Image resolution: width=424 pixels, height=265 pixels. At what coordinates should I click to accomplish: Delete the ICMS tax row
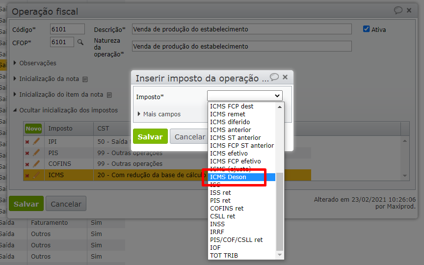coord(27,176)
